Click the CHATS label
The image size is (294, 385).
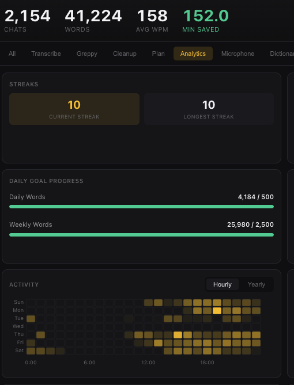15,29
